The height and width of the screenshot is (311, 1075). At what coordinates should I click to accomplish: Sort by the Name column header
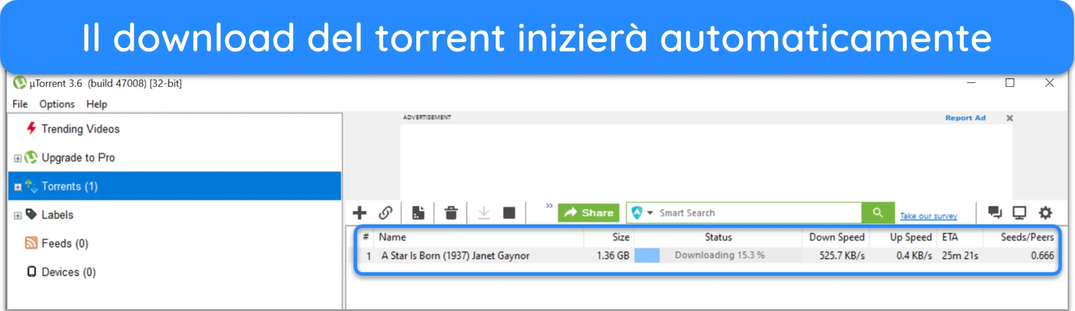point(479,237)
